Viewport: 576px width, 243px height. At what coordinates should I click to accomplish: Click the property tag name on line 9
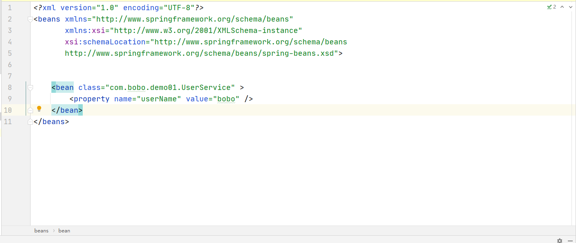pos(92,99)
